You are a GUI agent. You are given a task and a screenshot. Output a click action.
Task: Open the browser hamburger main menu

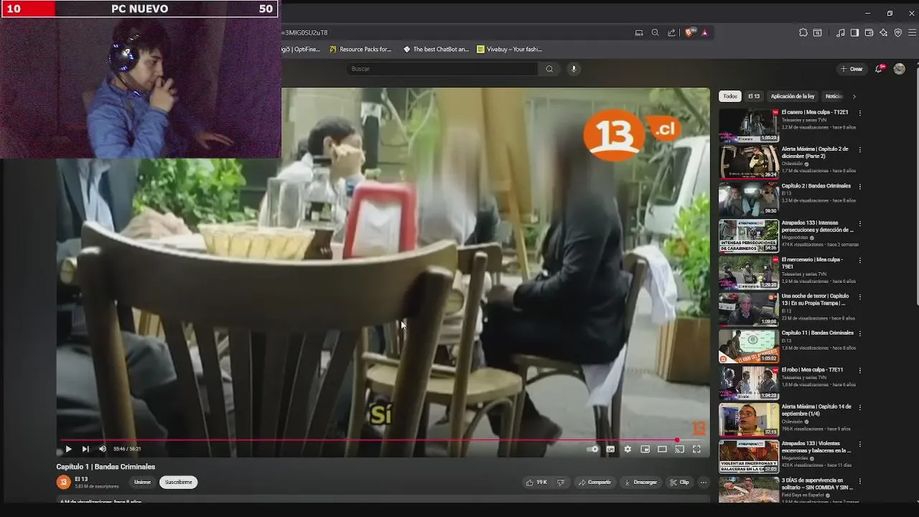(x=912, y=32)
